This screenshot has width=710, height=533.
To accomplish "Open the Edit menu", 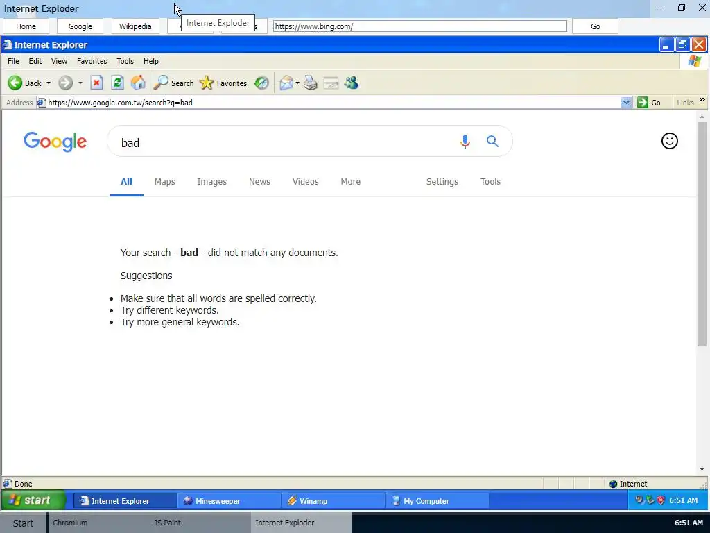I will (35, 61).
